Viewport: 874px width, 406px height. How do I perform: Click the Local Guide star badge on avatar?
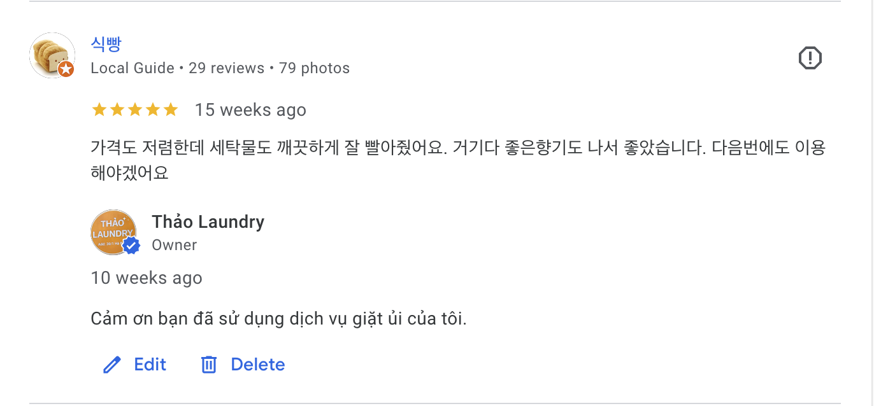[x=64, y=69]
